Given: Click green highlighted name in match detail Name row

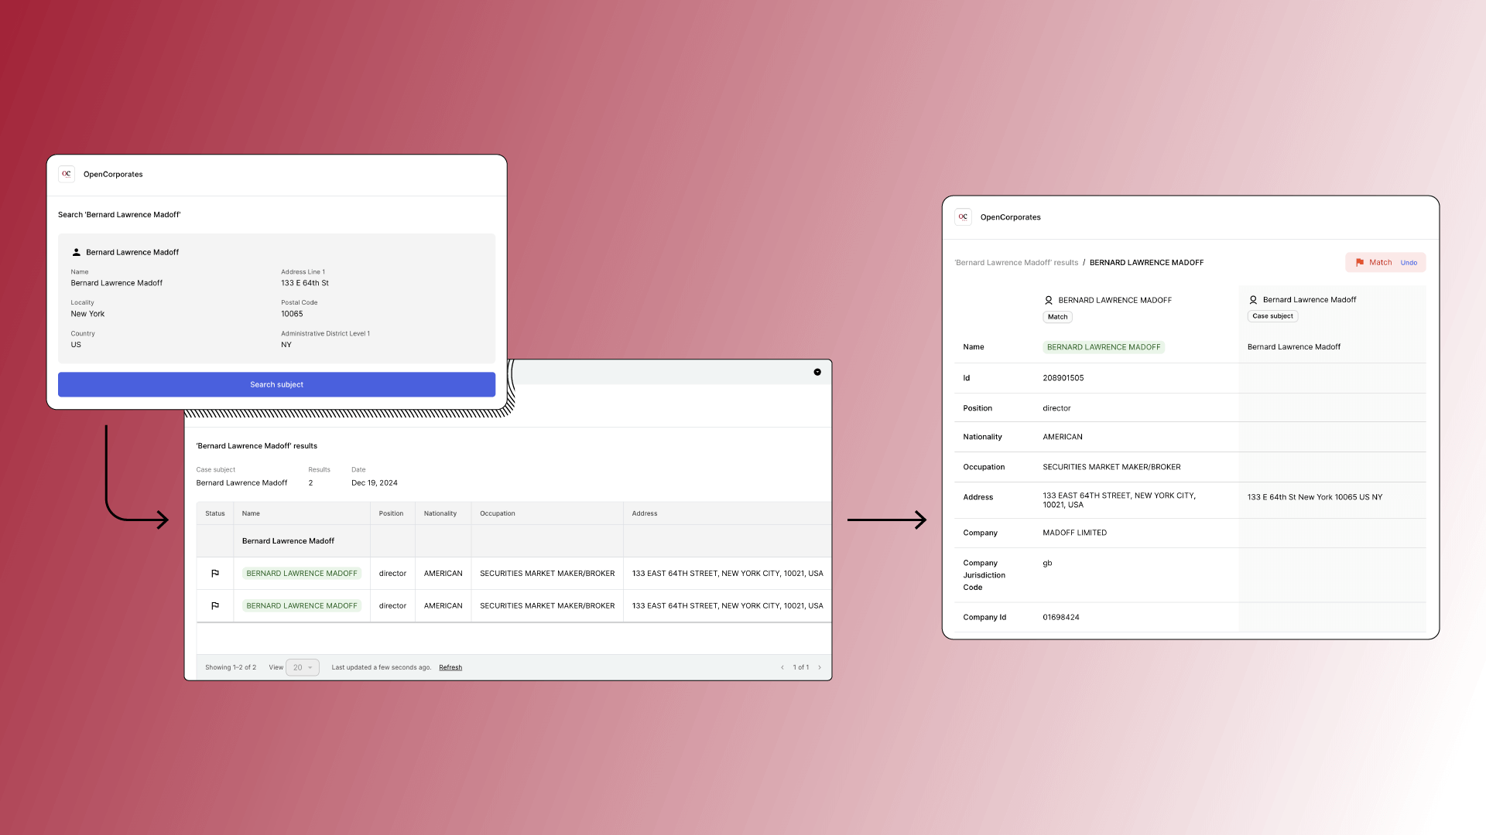Looking at the screenshot, I should [1104, 347].
